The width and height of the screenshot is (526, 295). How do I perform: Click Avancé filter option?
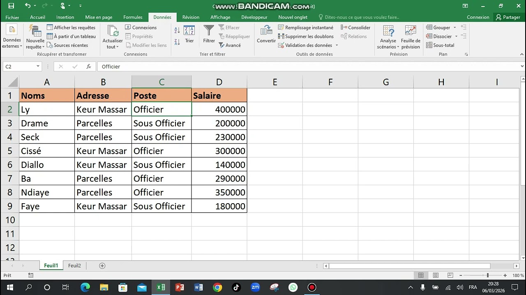pyautogui.click(x=230, y=45)
